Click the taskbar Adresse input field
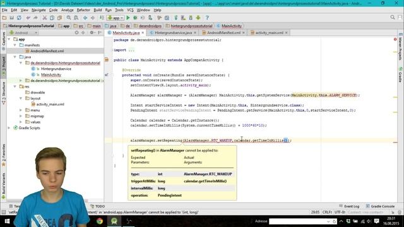 tap(300, 221)
